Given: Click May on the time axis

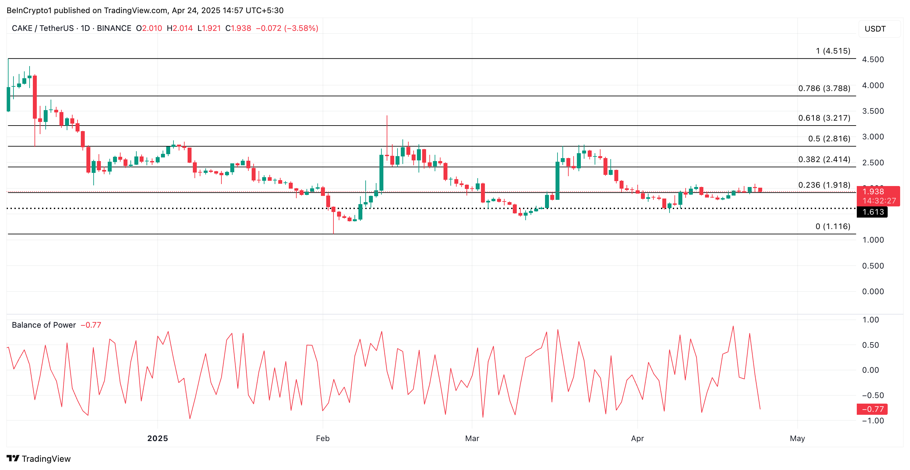Looking at the screenshot, I should [x=798, y=438].
